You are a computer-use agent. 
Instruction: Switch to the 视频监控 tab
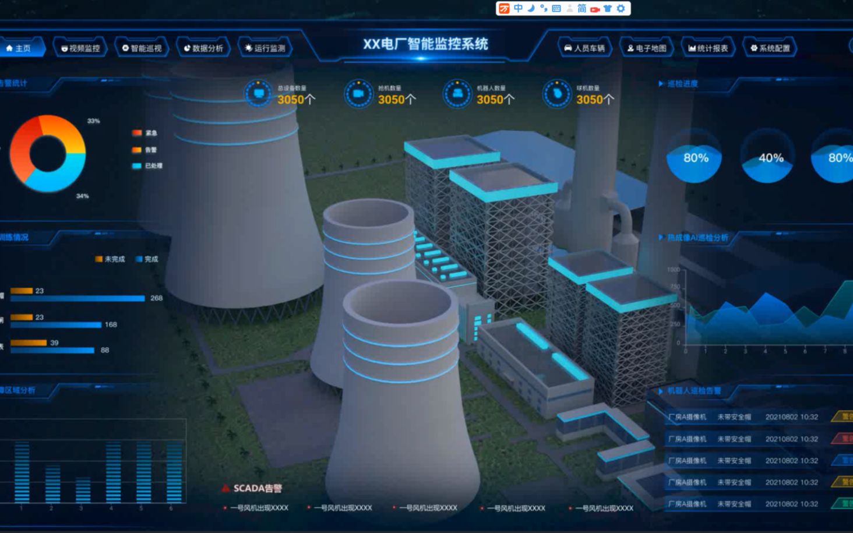pos(80,48)
